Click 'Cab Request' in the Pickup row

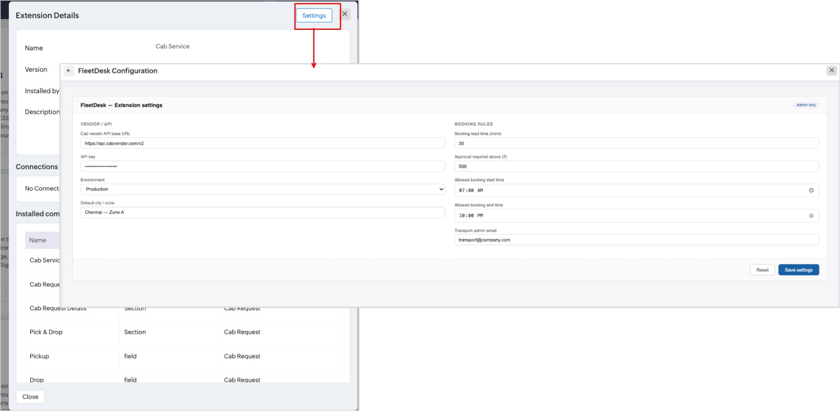(x=242, y=356)
